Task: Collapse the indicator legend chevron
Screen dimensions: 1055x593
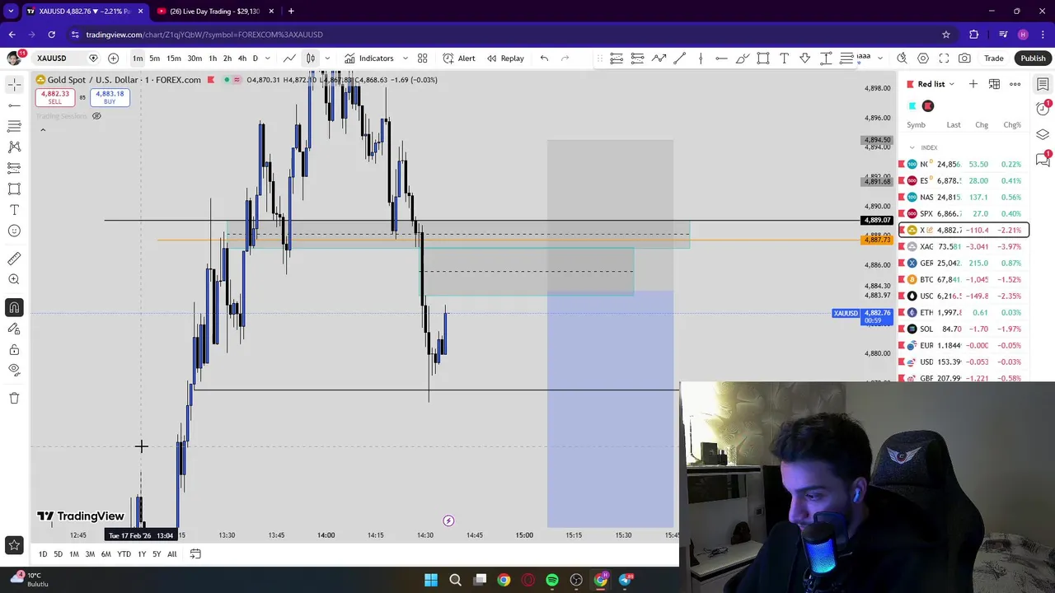Action: click(x=43, y=130)
